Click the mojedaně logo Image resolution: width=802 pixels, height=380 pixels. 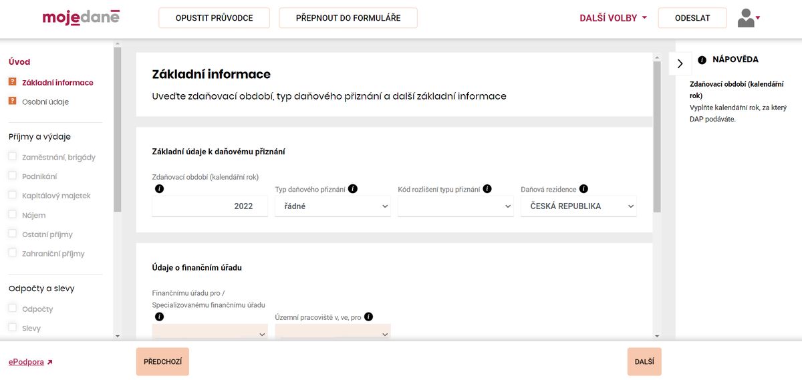coord(81,18)
